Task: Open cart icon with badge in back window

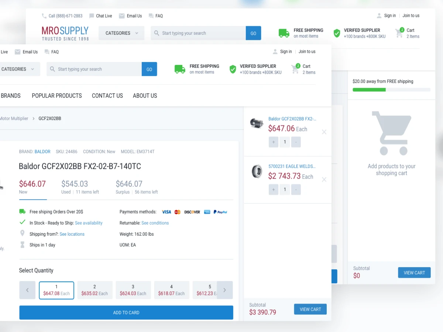Action: (399, 32)
